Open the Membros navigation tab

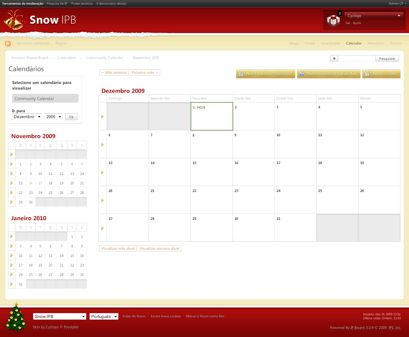(376, 43)
